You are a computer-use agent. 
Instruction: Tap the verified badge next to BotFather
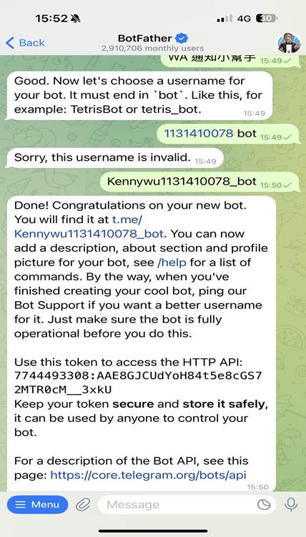(x=182, y=38)
